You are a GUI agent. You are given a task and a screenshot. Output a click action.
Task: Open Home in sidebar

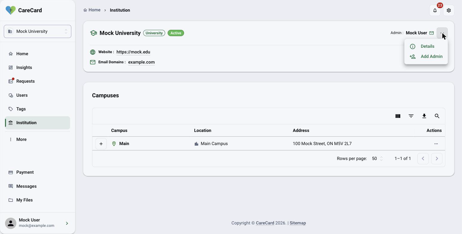click(38, 54)
